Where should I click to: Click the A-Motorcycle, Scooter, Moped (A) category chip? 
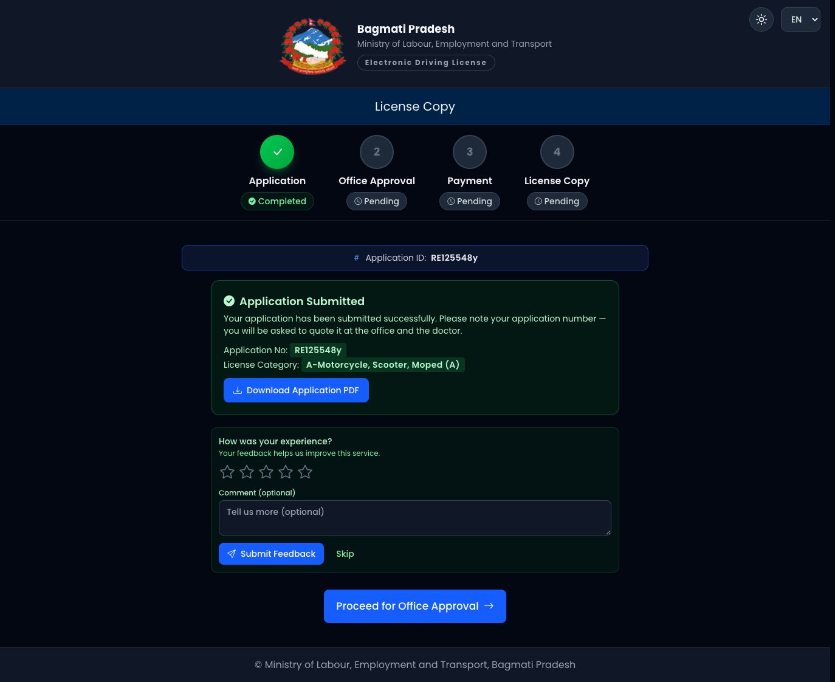[383, 365]
